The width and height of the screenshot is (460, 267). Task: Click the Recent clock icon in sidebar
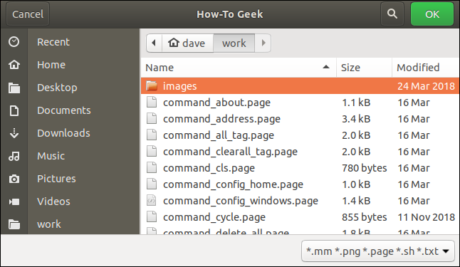(14, 42)
